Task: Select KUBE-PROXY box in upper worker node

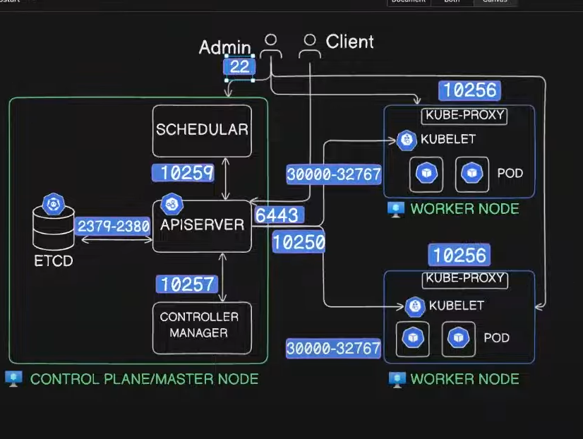Action: coord(464,116)
